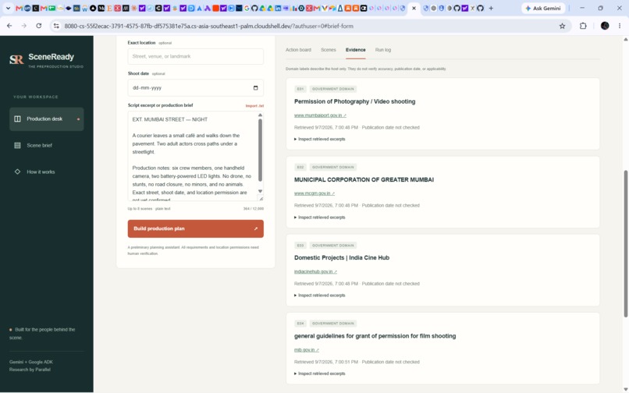This screenshot has width=629, height=393.
Task: Click 'Domestic Projects | India Cine Hub' title
Action: (x=342, y=258)
